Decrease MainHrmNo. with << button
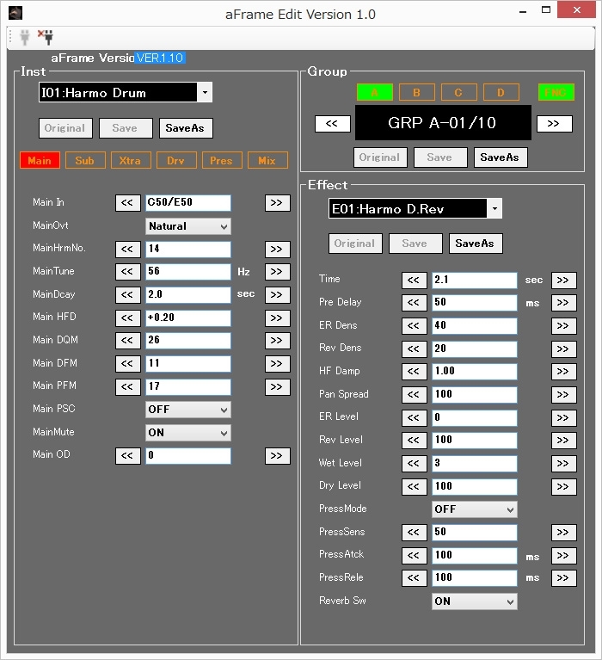This screenshot has width=602, height=660. tap(127, 250)
